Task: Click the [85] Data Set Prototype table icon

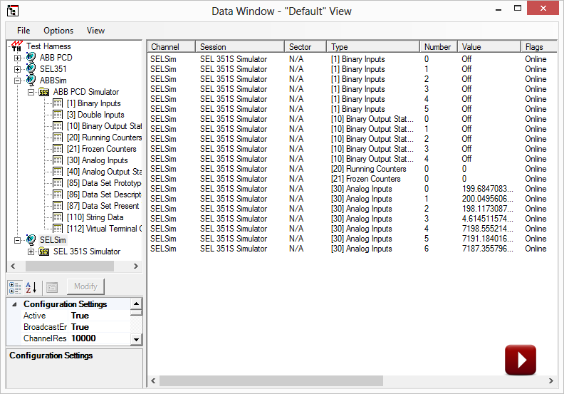Action: 58,183
